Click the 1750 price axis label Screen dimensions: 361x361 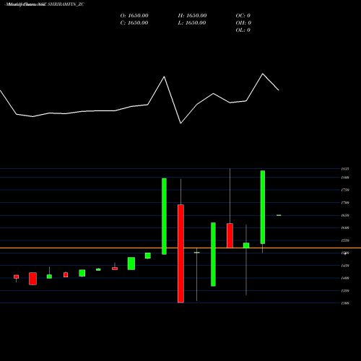[345, 190]
